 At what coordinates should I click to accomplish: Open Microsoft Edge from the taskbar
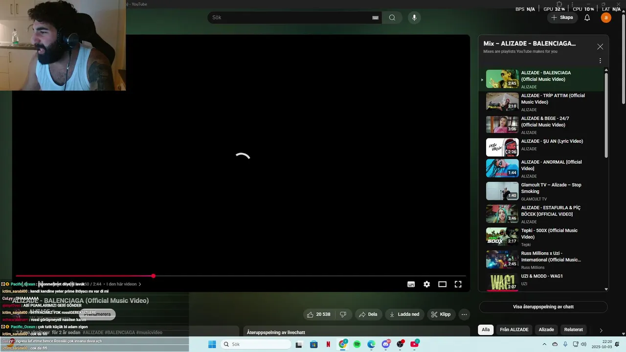tap(371, 344)
